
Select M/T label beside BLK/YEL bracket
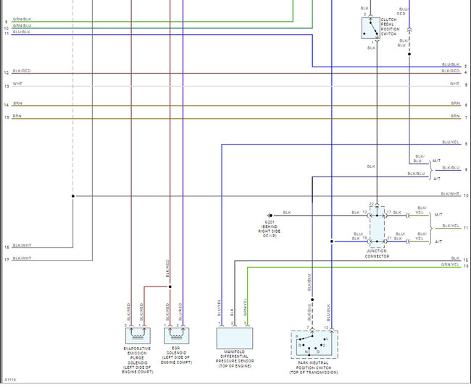coord(438,215)
